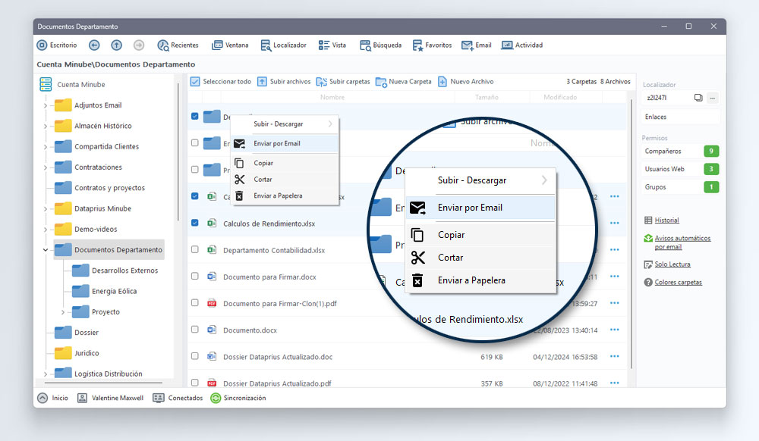The height and width of the screenshot is (441, 759).
Task: Click the z2l247l localizador field
Action: point(666,98)
